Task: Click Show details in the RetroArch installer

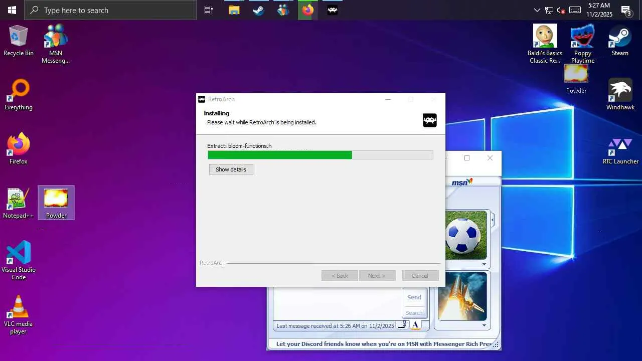Action: tap(231, 169)
